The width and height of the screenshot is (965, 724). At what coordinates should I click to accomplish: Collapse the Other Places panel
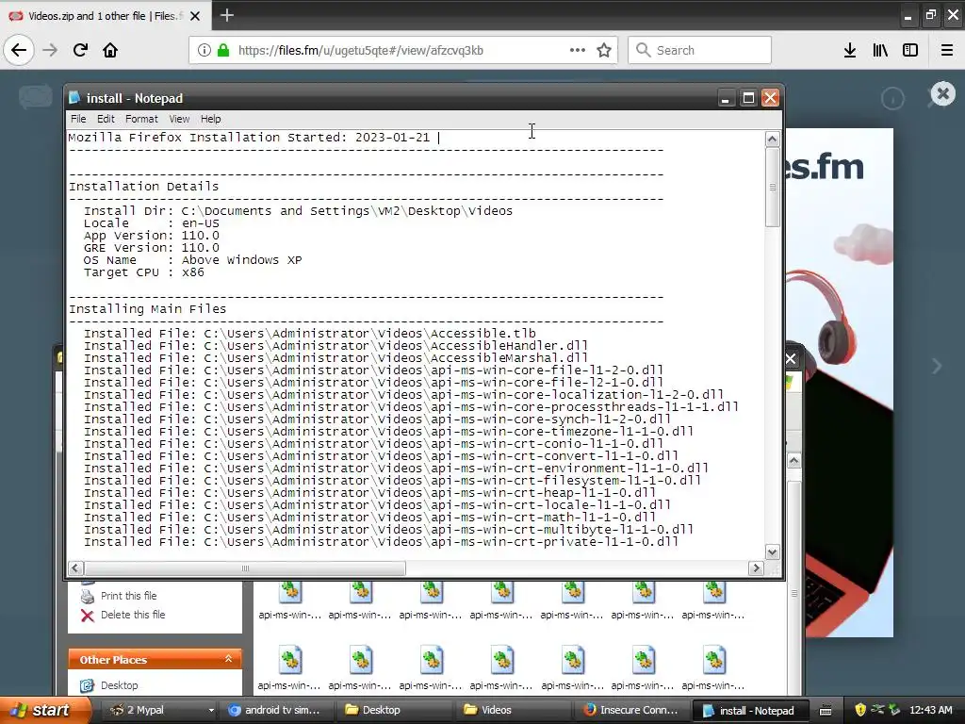(228, 659)
